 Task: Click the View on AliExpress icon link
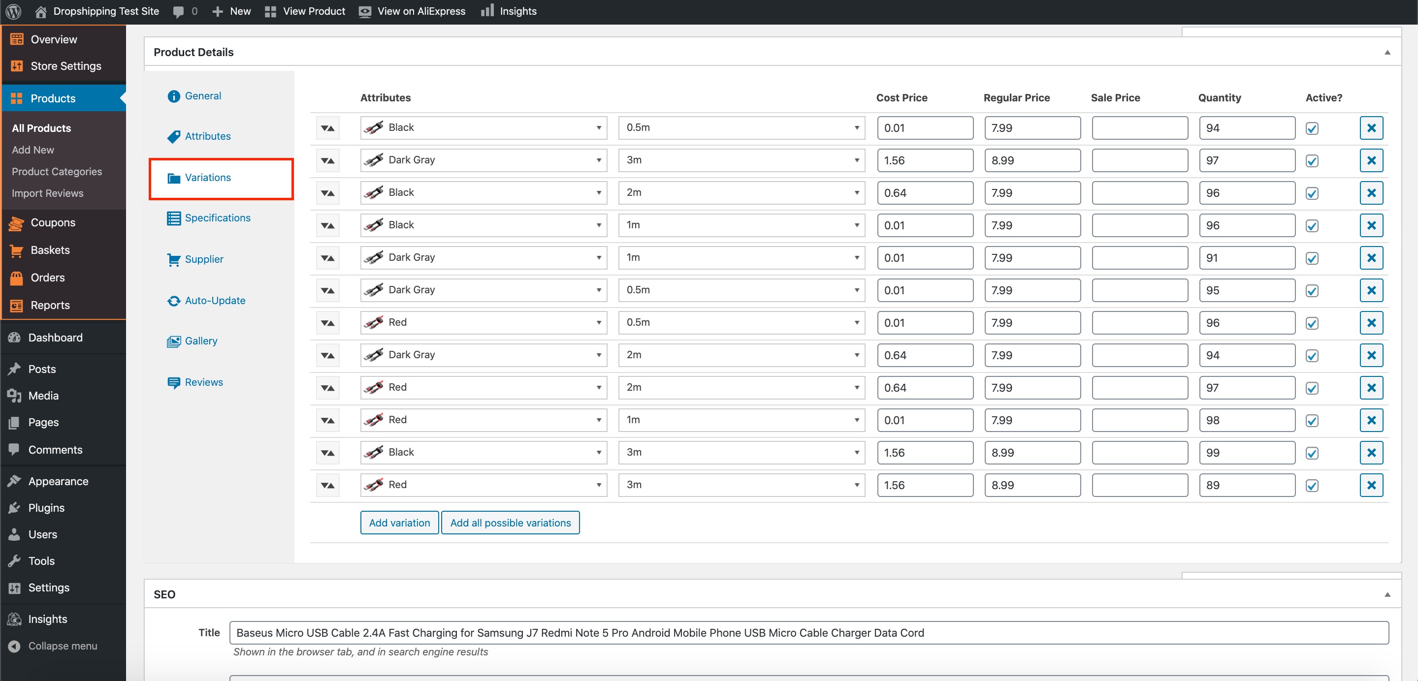364,11
